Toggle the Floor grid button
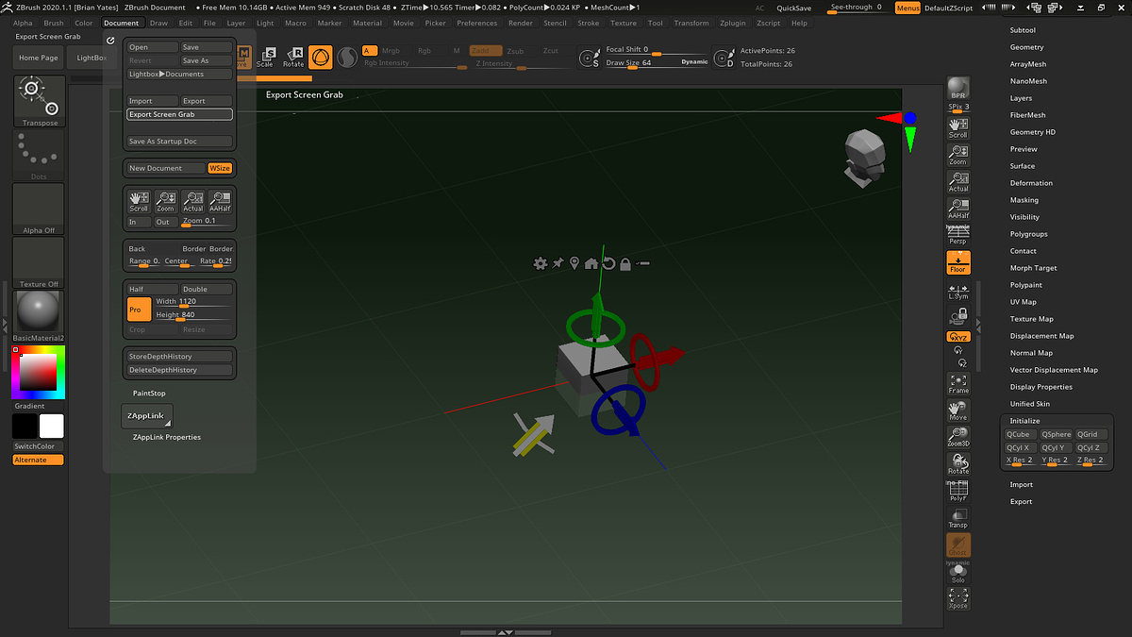The height and width of the screenshot is (637, 1132). coord(958,263)
